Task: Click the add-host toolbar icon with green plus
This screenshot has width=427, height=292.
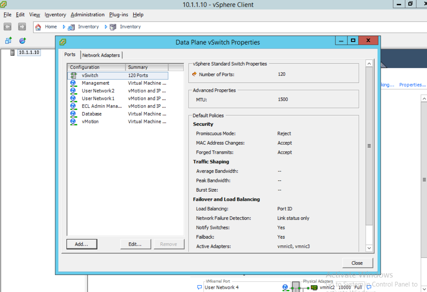Action: (8, 40)
